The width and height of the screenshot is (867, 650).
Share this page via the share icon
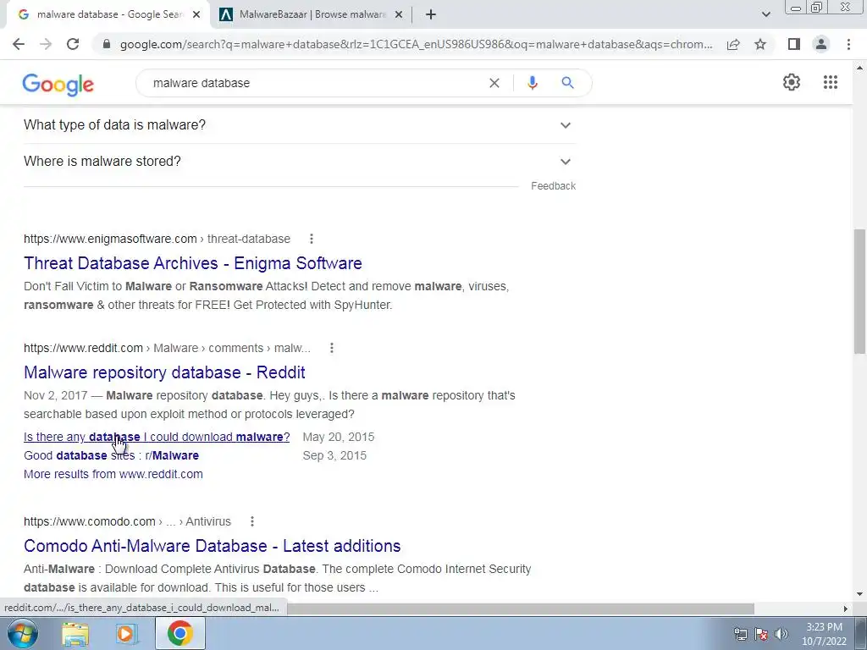[733, 44]
